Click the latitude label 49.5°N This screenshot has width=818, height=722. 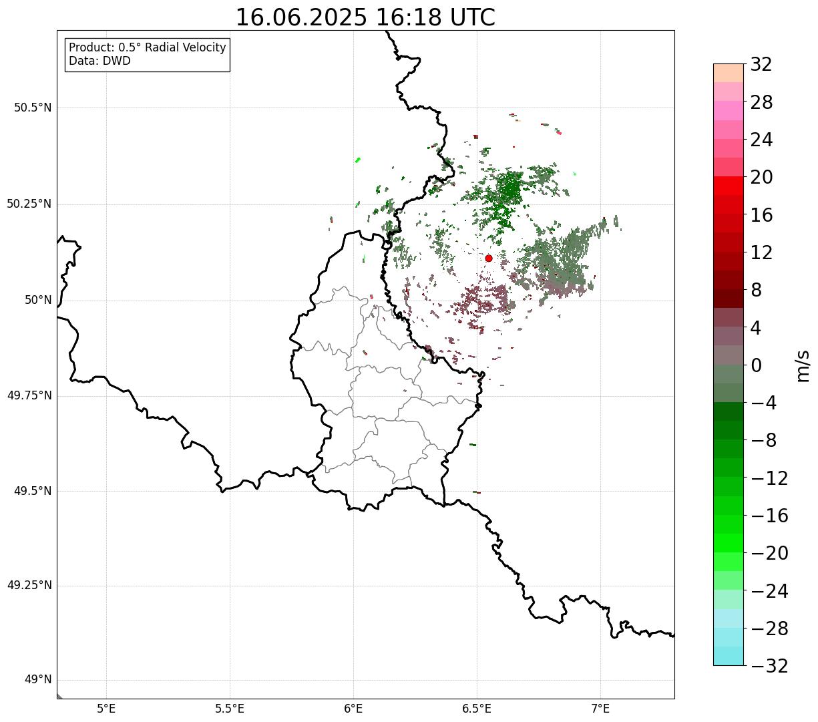click(33, 492)
